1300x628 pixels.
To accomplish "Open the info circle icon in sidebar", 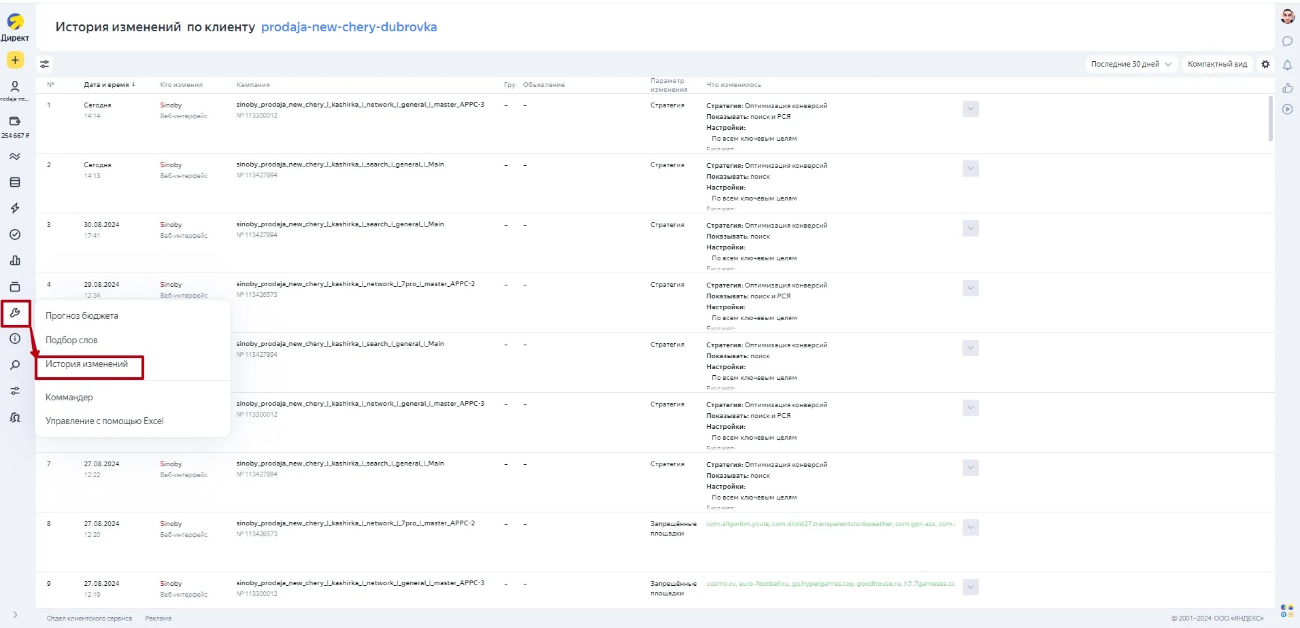I will tap(15, 339).
